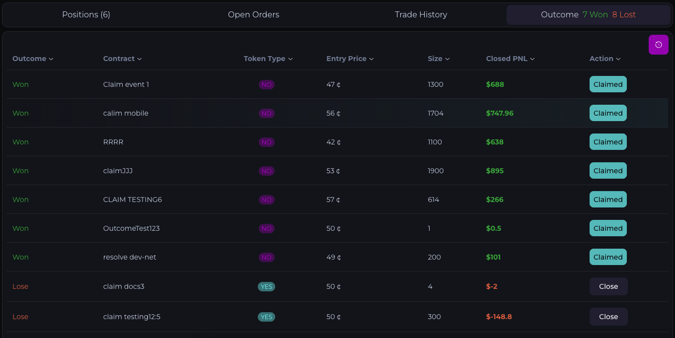Switch to the Open Orders tab
Viewport: 675px width, 338px height.
pos(253,14)
